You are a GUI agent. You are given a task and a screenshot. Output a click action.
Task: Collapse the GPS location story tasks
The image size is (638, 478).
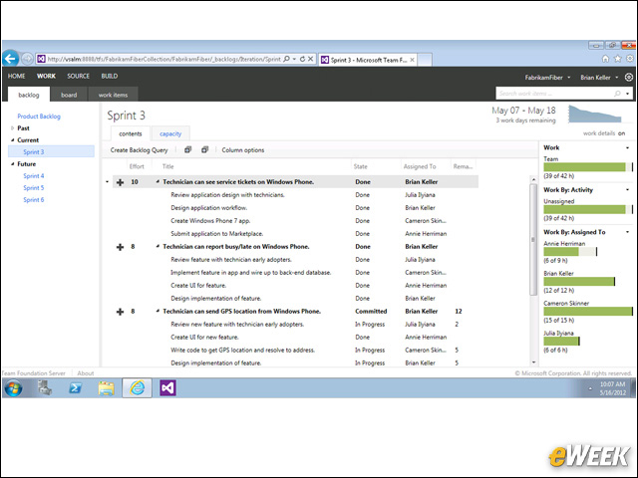158,311
